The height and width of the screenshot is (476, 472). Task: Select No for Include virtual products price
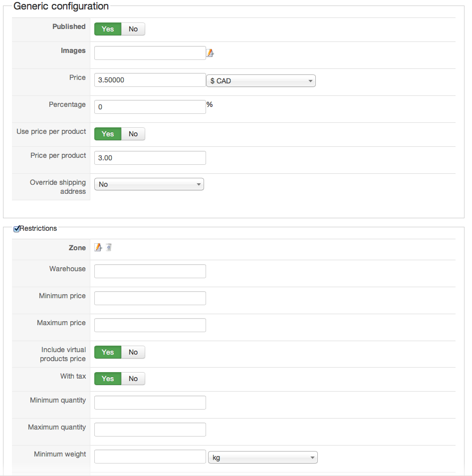(x=133, y=352)
